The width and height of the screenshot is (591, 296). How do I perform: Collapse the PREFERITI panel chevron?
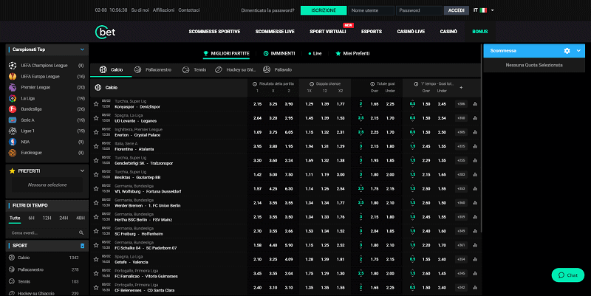click(x=82, y=171)
